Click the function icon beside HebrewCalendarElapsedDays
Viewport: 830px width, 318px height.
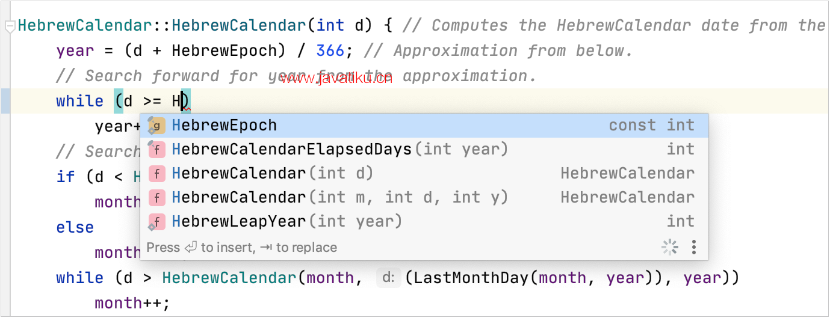tap(156, 150)
